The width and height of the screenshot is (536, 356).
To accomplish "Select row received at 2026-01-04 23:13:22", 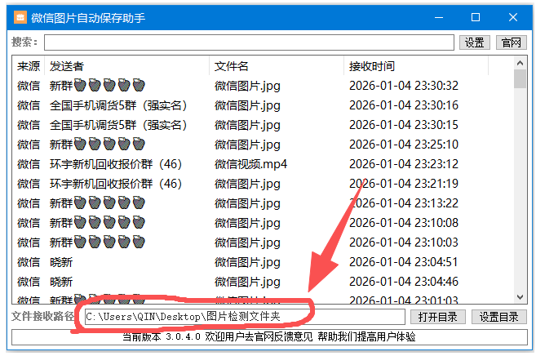I will pos(264,203).
